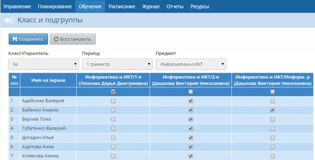Click header Информатика и ИКТ/Информ. р
The height and width of the screenshot is (160, 315).
[x=273, y=80]
